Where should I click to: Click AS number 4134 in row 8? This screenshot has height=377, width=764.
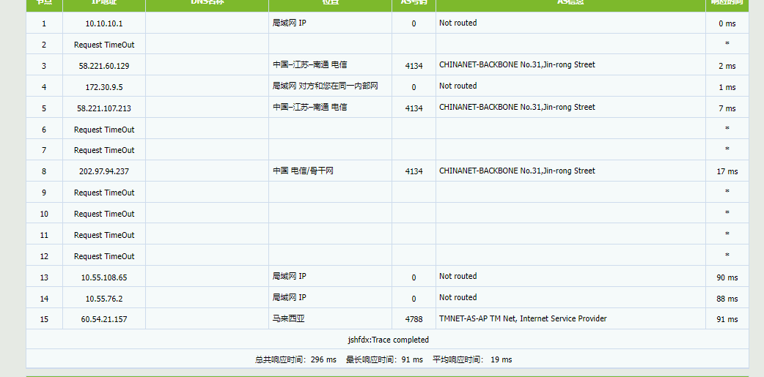414,171
